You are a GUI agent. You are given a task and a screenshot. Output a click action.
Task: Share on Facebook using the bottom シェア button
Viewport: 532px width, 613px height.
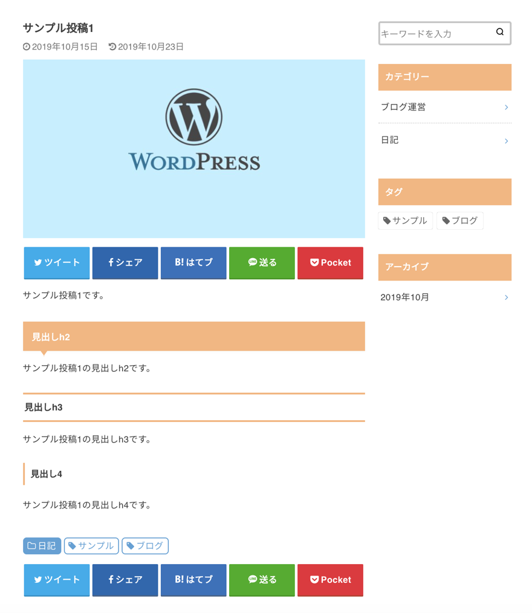(125, 580)
